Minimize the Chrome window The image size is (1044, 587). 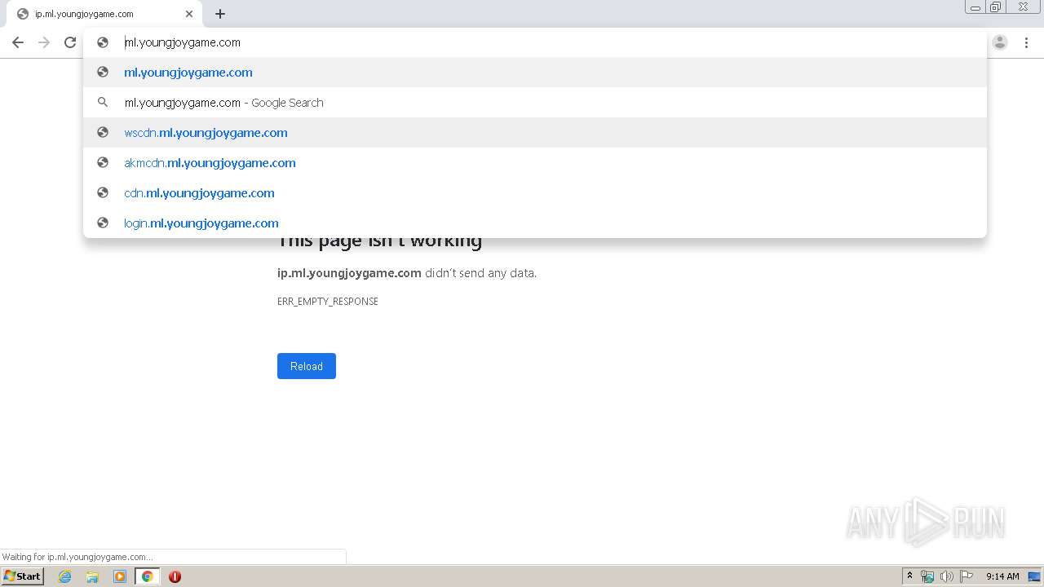[x=975, y=7]
